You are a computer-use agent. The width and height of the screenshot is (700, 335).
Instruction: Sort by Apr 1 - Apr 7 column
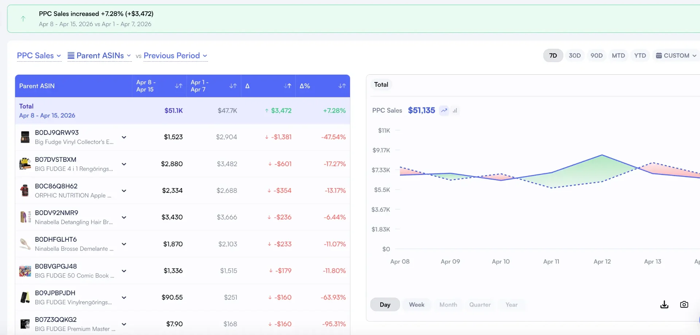point(233,86)
